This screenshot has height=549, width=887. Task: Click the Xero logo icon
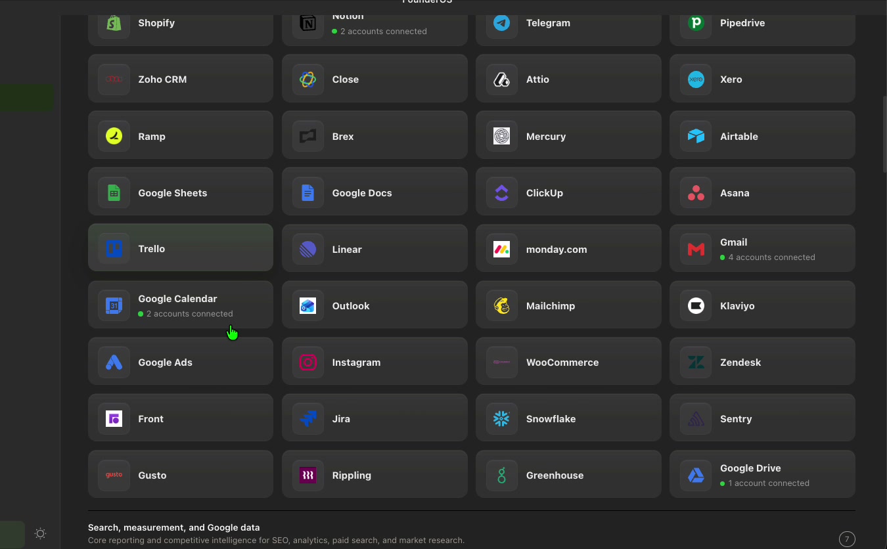(696, 79)
